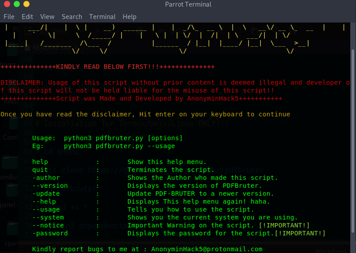Viewport: 356px width, 253px height.
Task: Click the '-update' option row
Action: [153, 194]
